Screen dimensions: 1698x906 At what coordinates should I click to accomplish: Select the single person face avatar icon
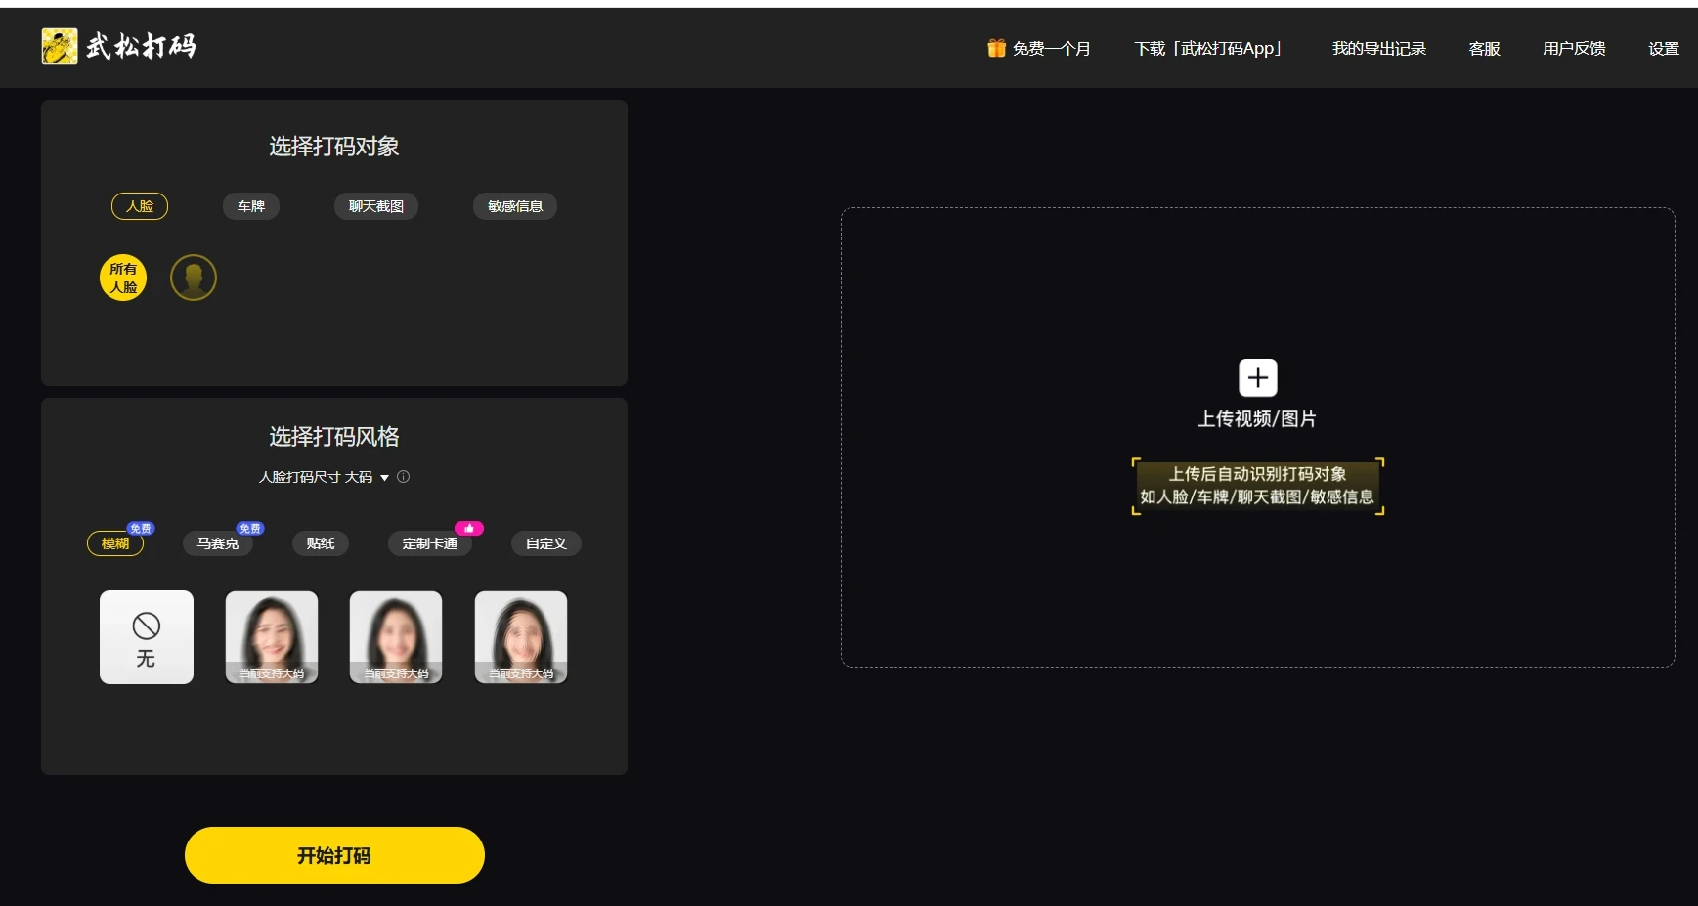(x=194, y=279)
